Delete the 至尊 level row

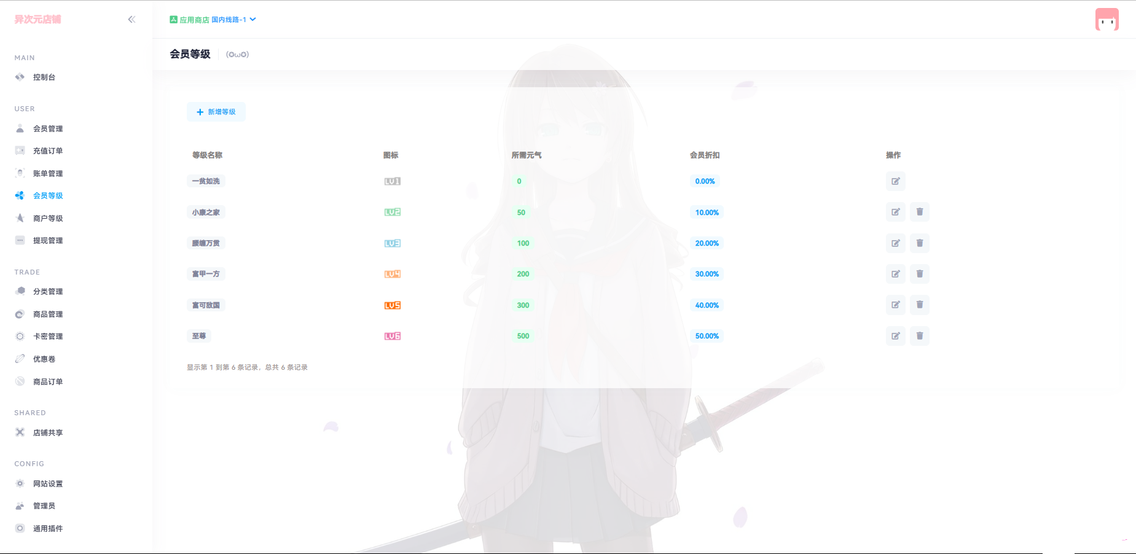point(920,336)
